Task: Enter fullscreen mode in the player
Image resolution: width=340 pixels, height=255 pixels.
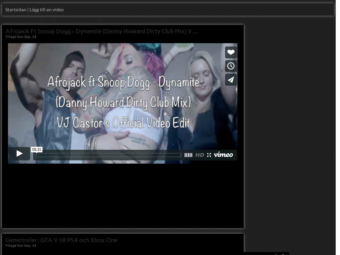Action: (209, 155)
